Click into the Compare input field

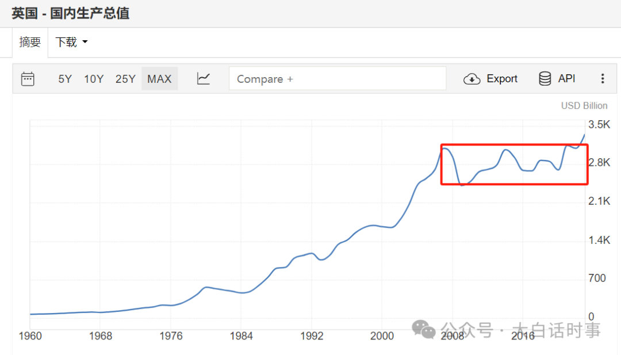pyautogui.click(x=338, y=79)
